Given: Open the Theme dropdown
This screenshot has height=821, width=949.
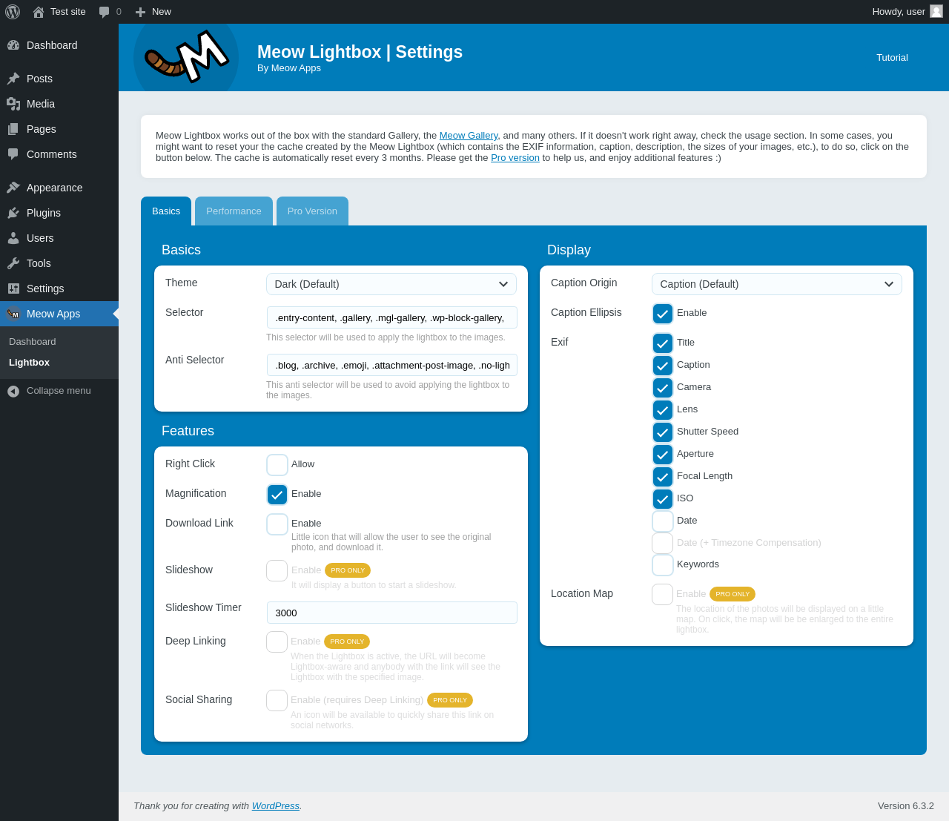Looking at the screenshot, I should click(x=391, y=284).
